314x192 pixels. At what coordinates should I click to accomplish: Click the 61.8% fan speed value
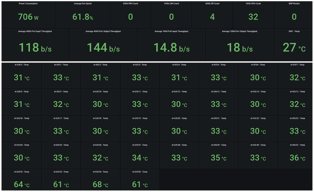[x=83, y=17]
